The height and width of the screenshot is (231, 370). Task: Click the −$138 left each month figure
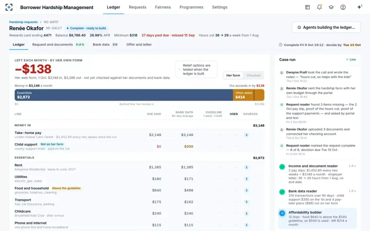(33, 69)
